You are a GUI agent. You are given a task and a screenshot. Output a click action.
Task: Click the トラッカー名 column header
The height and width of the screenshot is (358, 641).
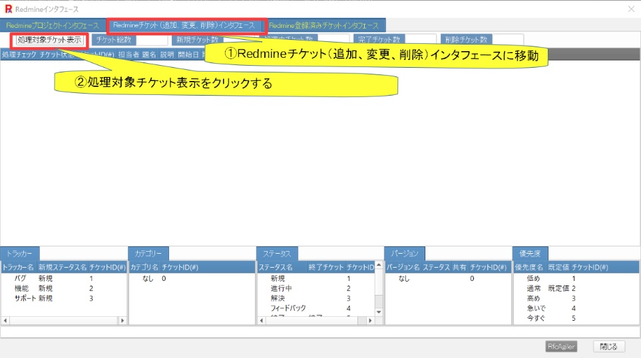click(19, 268)
